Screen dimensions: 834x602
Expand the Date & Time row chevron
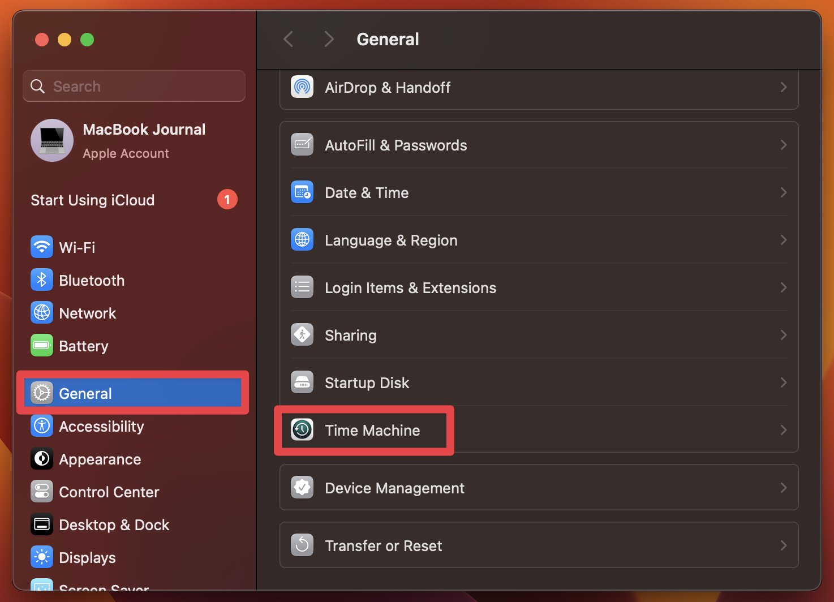[784, 192]
